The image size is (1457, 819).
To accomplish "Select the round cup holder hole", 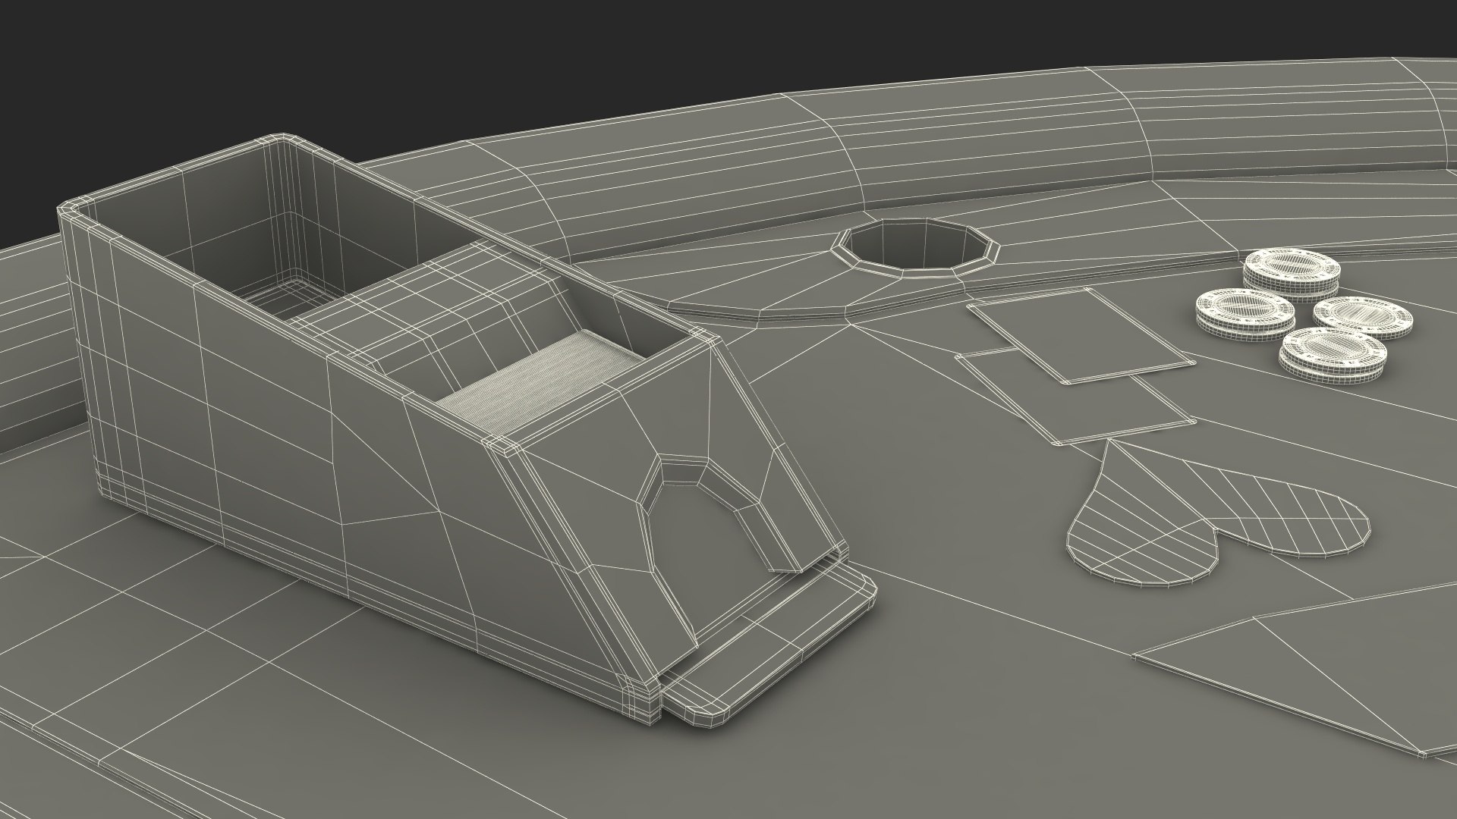I will pos(917,246).
